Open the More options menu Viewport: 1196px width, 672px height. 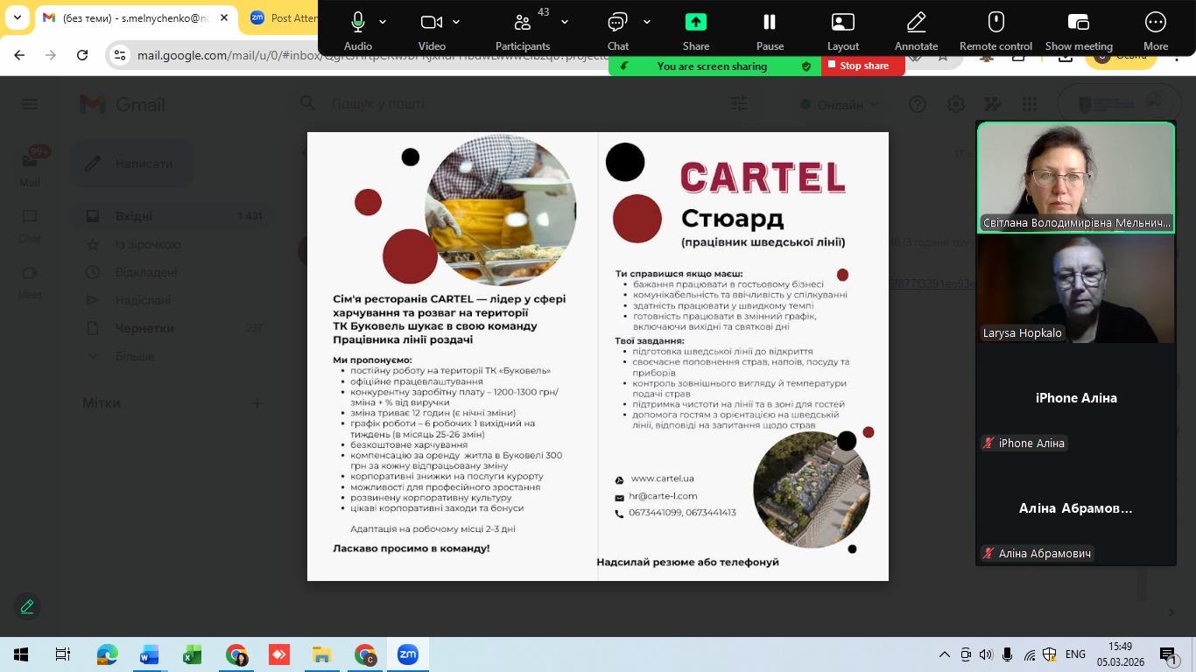pyautogui.click(x=1156, y=23)
